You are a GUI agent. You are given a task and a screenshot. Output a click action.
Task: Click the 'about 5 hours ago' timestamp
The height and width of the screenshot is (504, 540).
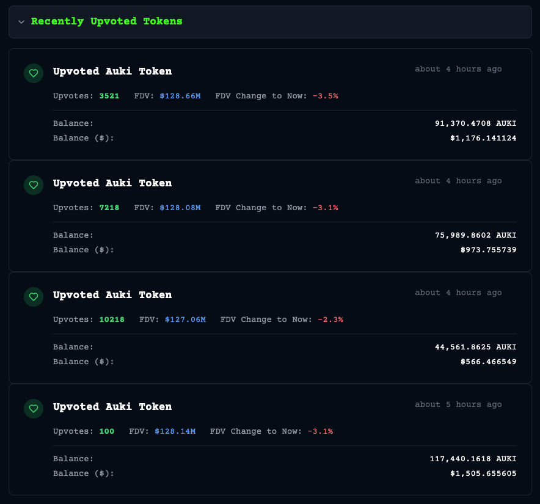click(458, 404)
